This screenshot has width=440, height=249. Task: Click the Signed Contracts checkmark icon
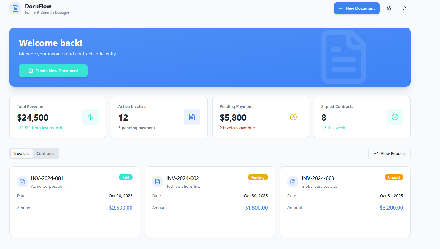395,117
